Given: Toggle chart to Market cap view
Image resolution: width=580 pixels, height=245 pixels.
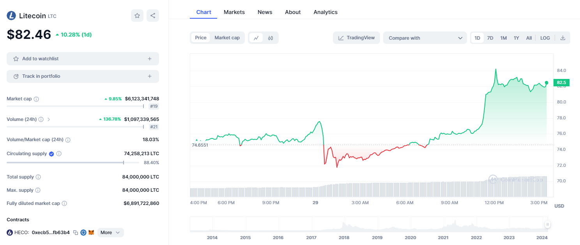Looking at the screenshot, I should tap(227, 38).
